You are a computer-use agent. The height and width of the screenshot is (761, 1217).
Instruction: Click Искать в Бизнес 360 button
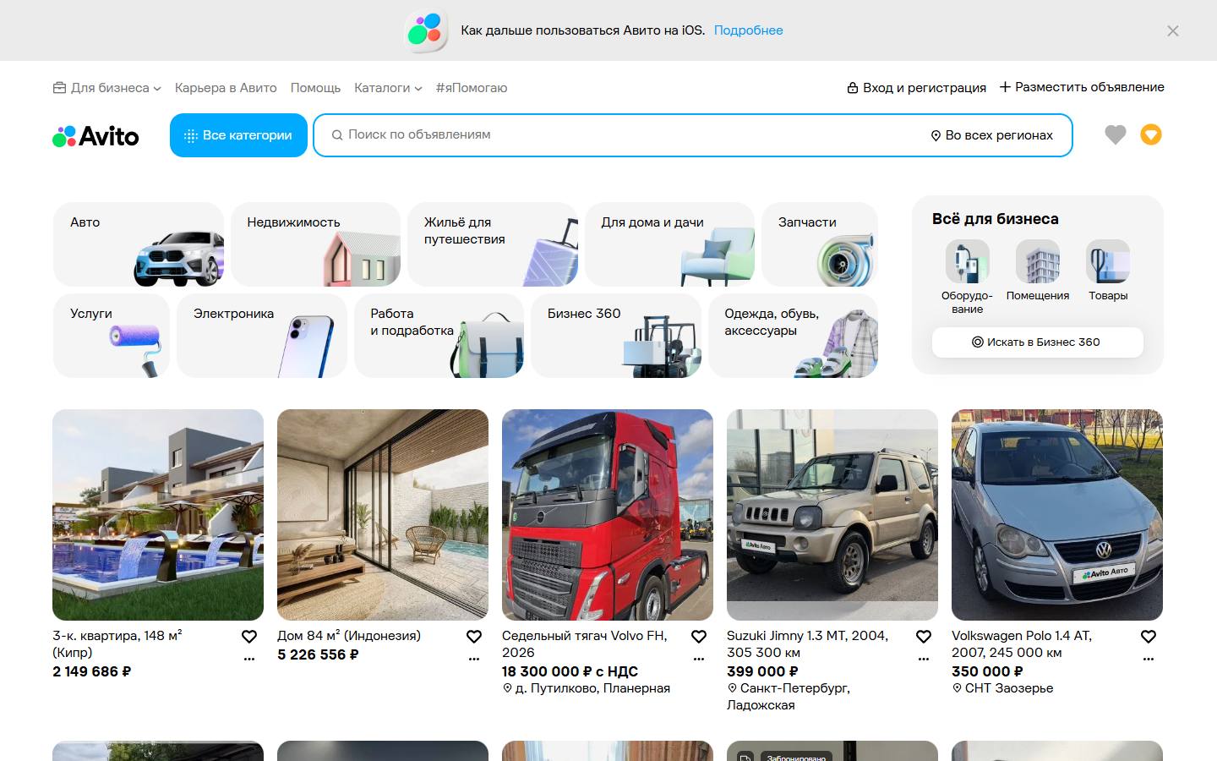click(x=1038, y=342)
